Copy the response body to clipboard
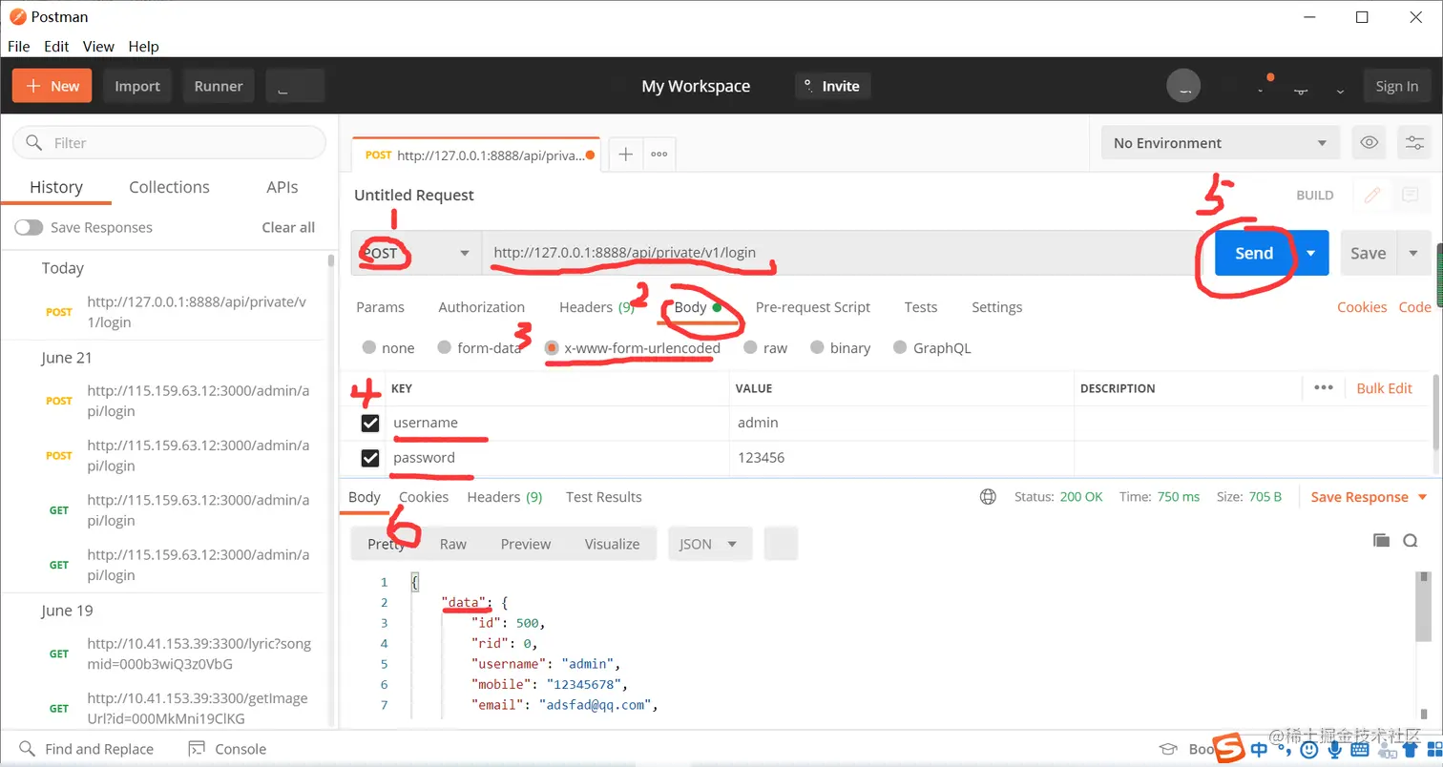Image resolution: width=1443 pixels, height=767 pixels. [1381, 541]
